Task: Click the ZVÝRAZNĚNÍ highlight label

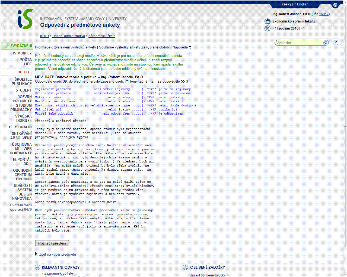Action: pos(21,46)
